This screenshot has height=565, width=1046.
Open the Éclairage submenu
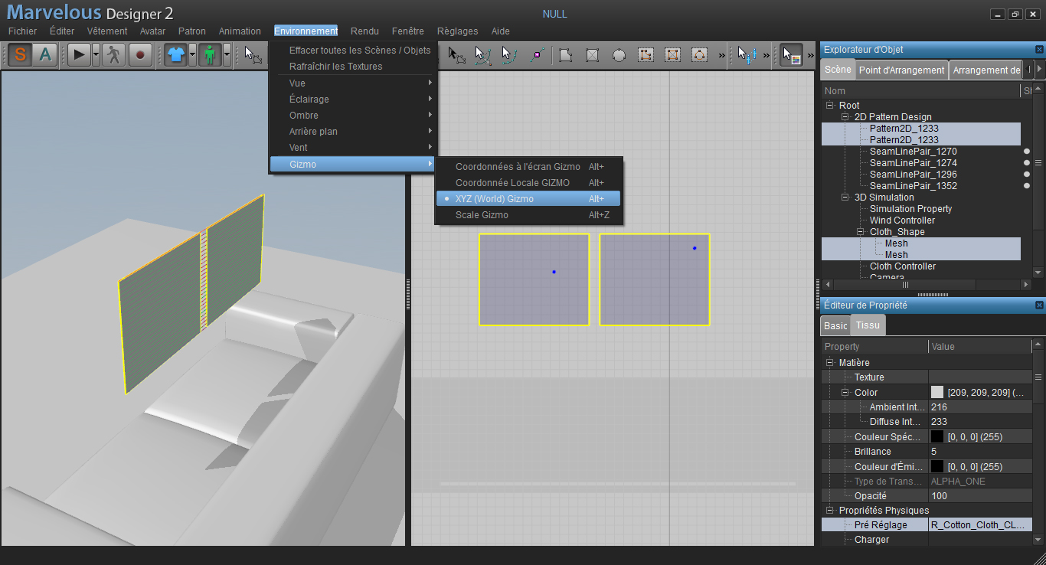[x=353, y=100]
